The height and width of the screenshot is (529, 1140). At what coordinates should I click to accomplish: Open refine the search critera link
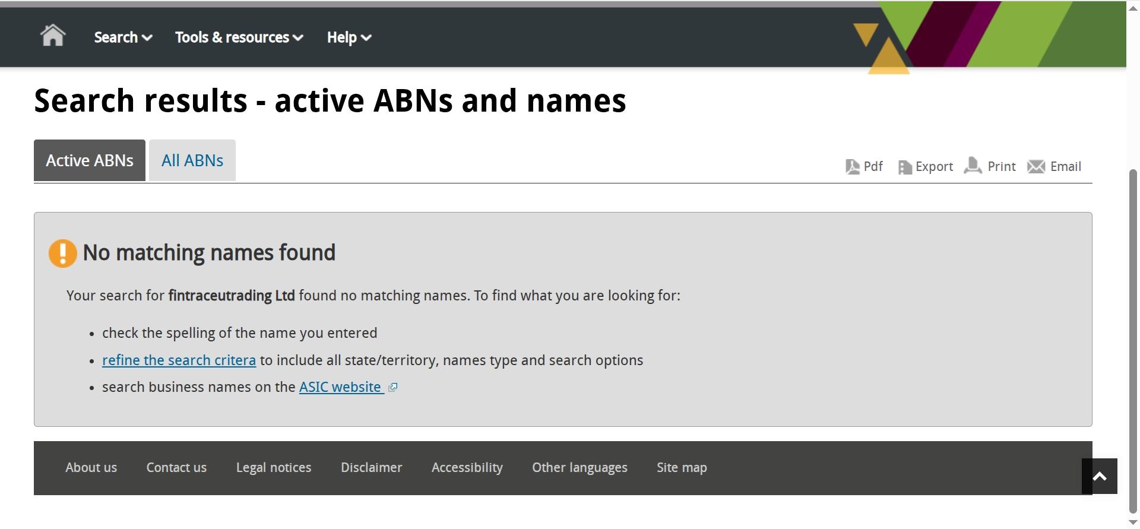click(179, 360)
